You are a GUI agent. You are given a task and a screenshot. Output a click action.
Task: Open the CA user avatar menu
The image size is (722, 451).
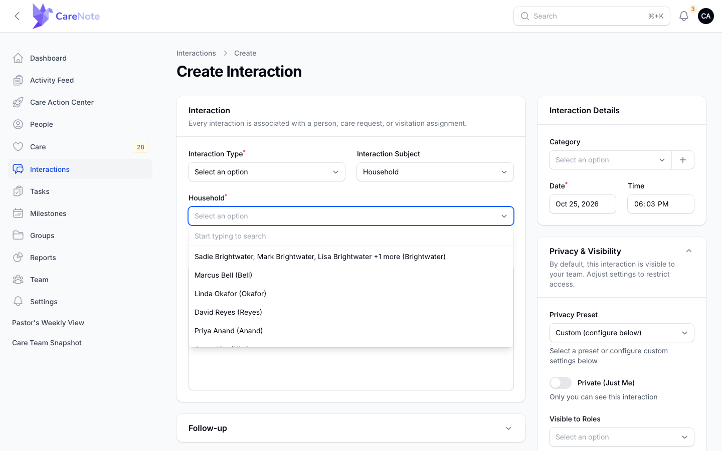(706, 16)
